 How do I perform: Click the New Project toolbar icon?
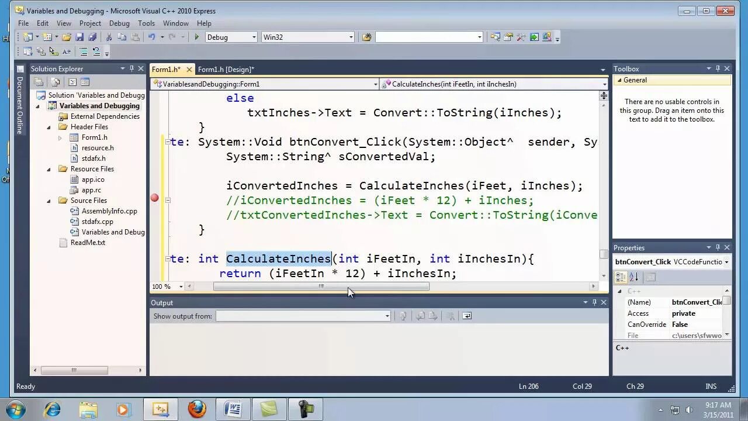click(x=27, y=37)
